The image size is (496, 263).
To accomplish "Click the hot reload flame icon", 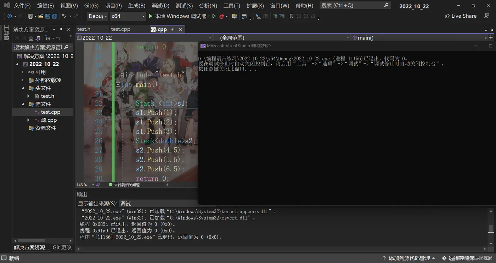I will click(x=222, y=16).
